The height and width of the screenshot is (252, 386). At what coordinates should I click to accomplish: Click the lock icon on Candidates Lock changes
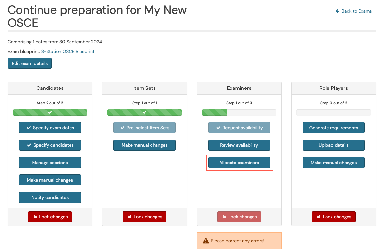(35, 217)
